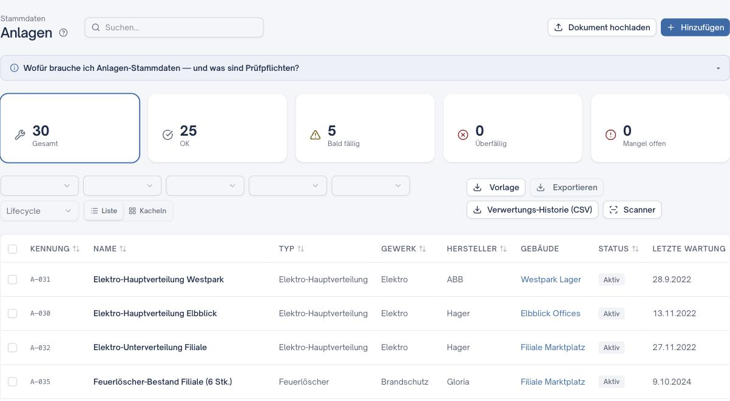Open the fourth empty filter dropdown

coord(288,185)
